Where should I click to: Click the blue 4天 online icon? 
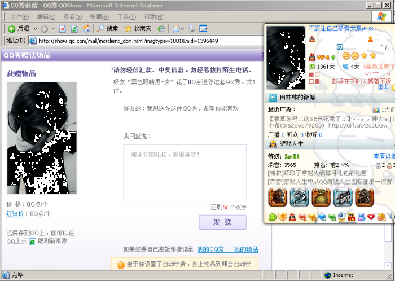click(345, 67)
